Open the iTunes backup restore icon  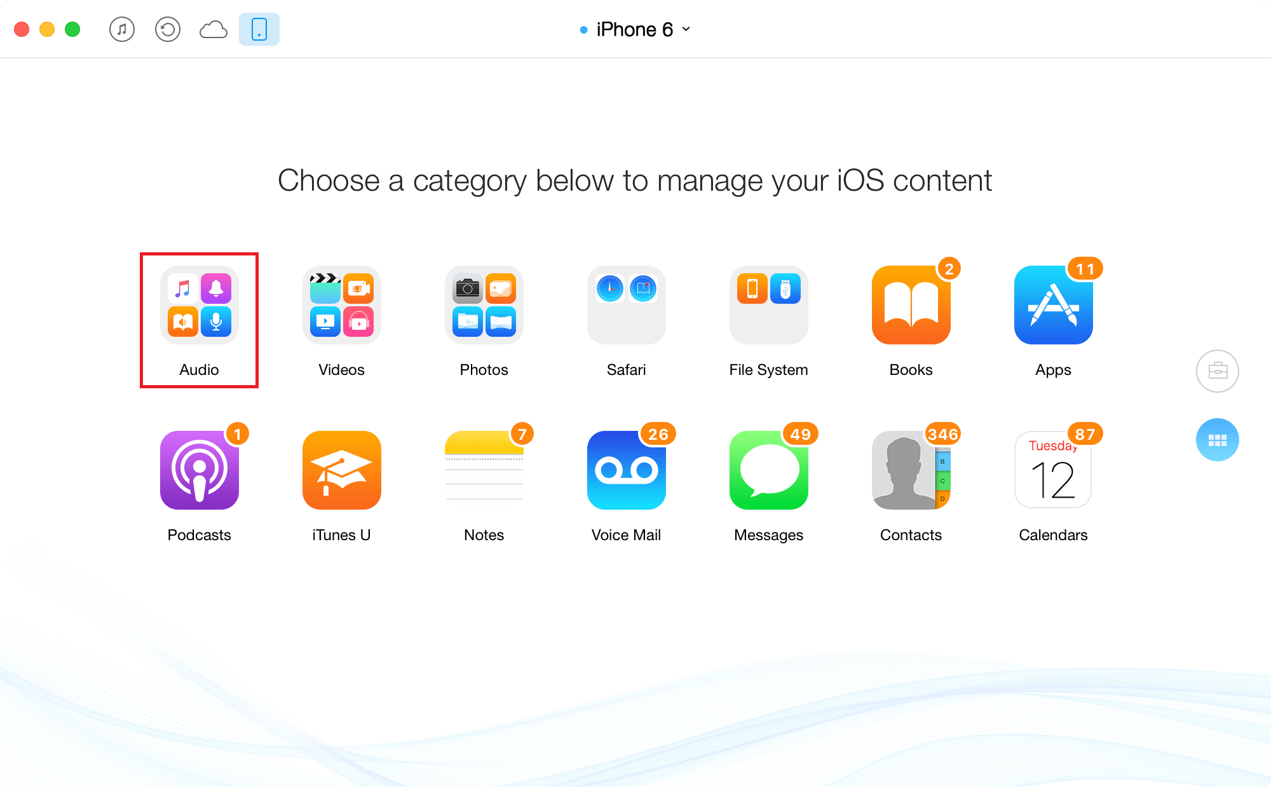pyautogui.click(x=166, y=29)
